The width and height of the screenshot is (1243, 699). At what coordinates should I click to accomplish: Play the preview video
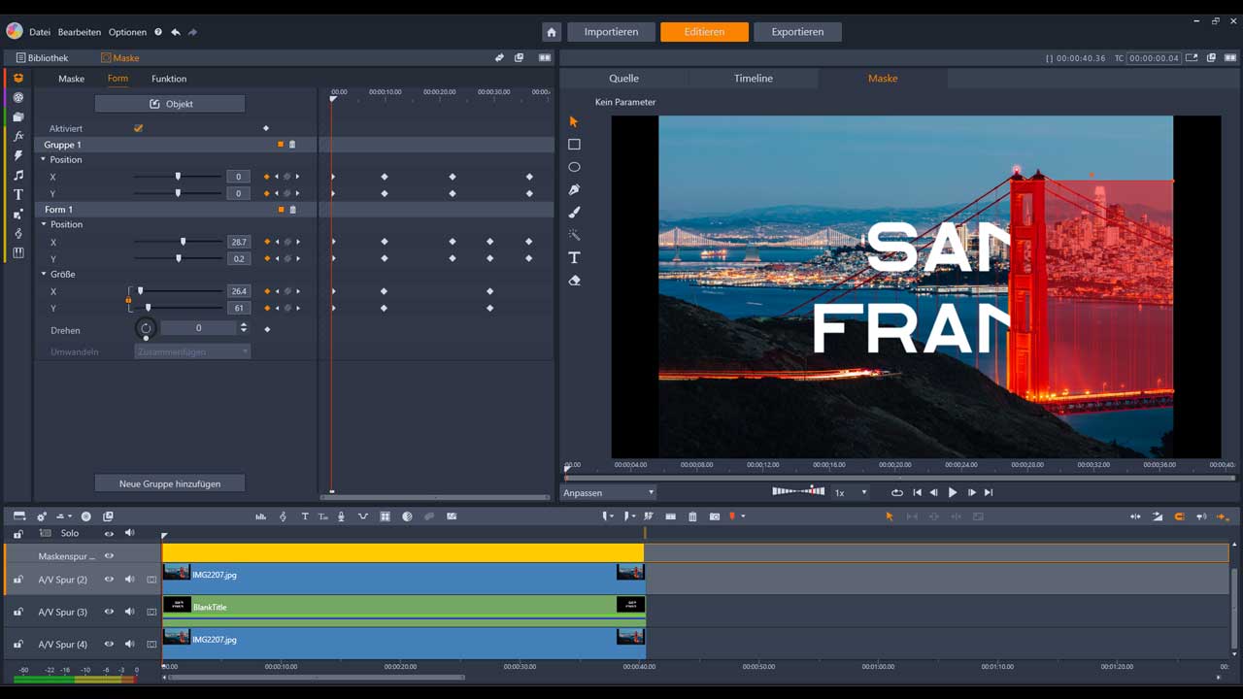pyautogui.click(x=952, y=493)
